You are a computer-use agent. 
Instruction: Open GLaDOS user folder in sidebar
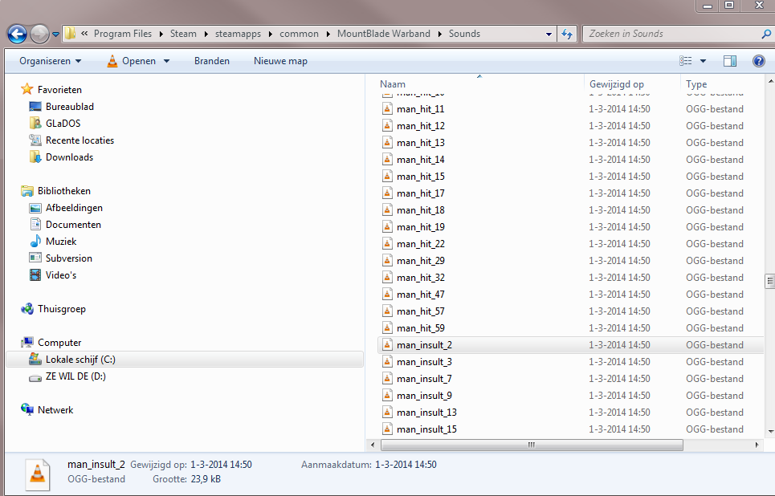(x=63, y=123)
